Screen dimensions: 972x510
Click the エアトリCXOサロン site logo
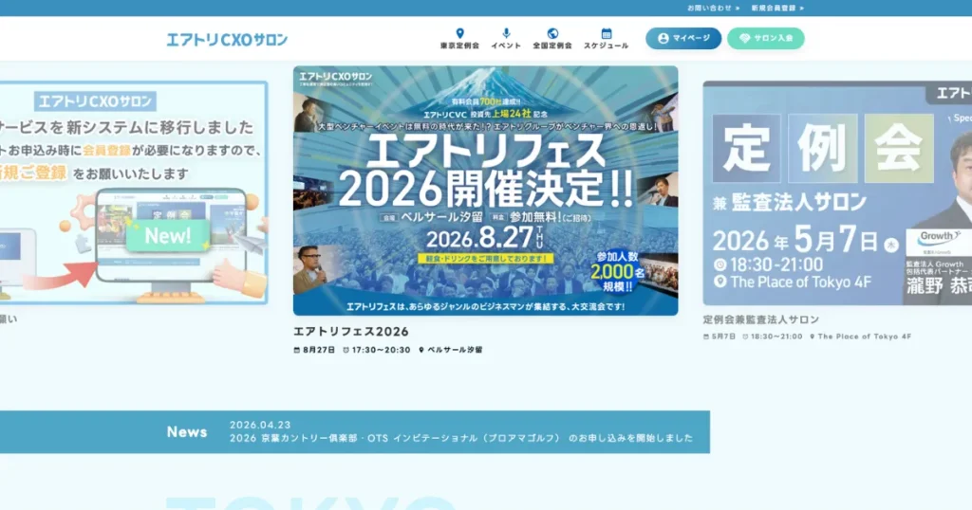coord(227,40)
